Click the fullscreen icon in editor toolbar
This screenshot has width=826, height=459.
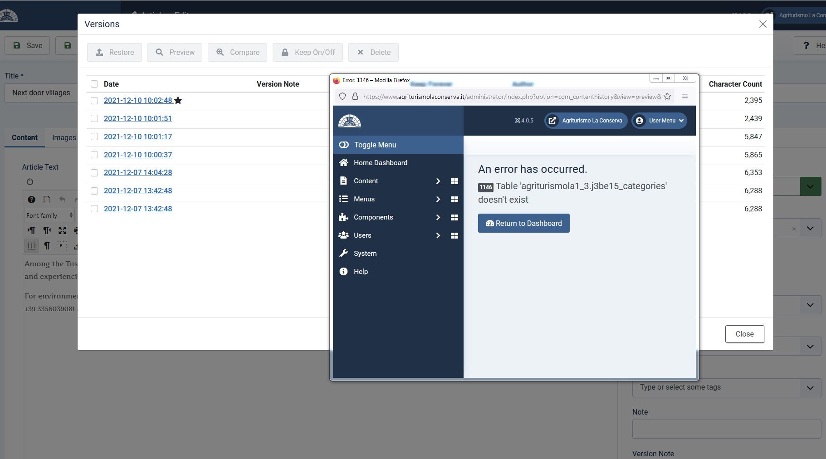pyautogui.click(x=62, y=230)
